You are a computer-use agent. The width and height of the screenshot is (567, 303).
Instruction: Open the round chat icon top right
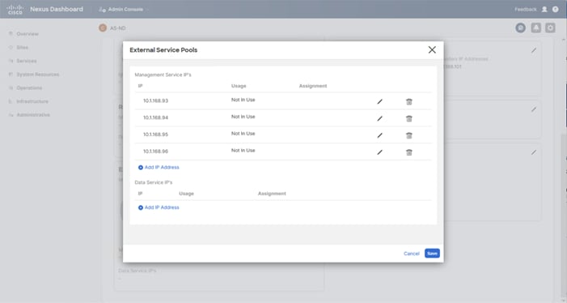(520, 28)
